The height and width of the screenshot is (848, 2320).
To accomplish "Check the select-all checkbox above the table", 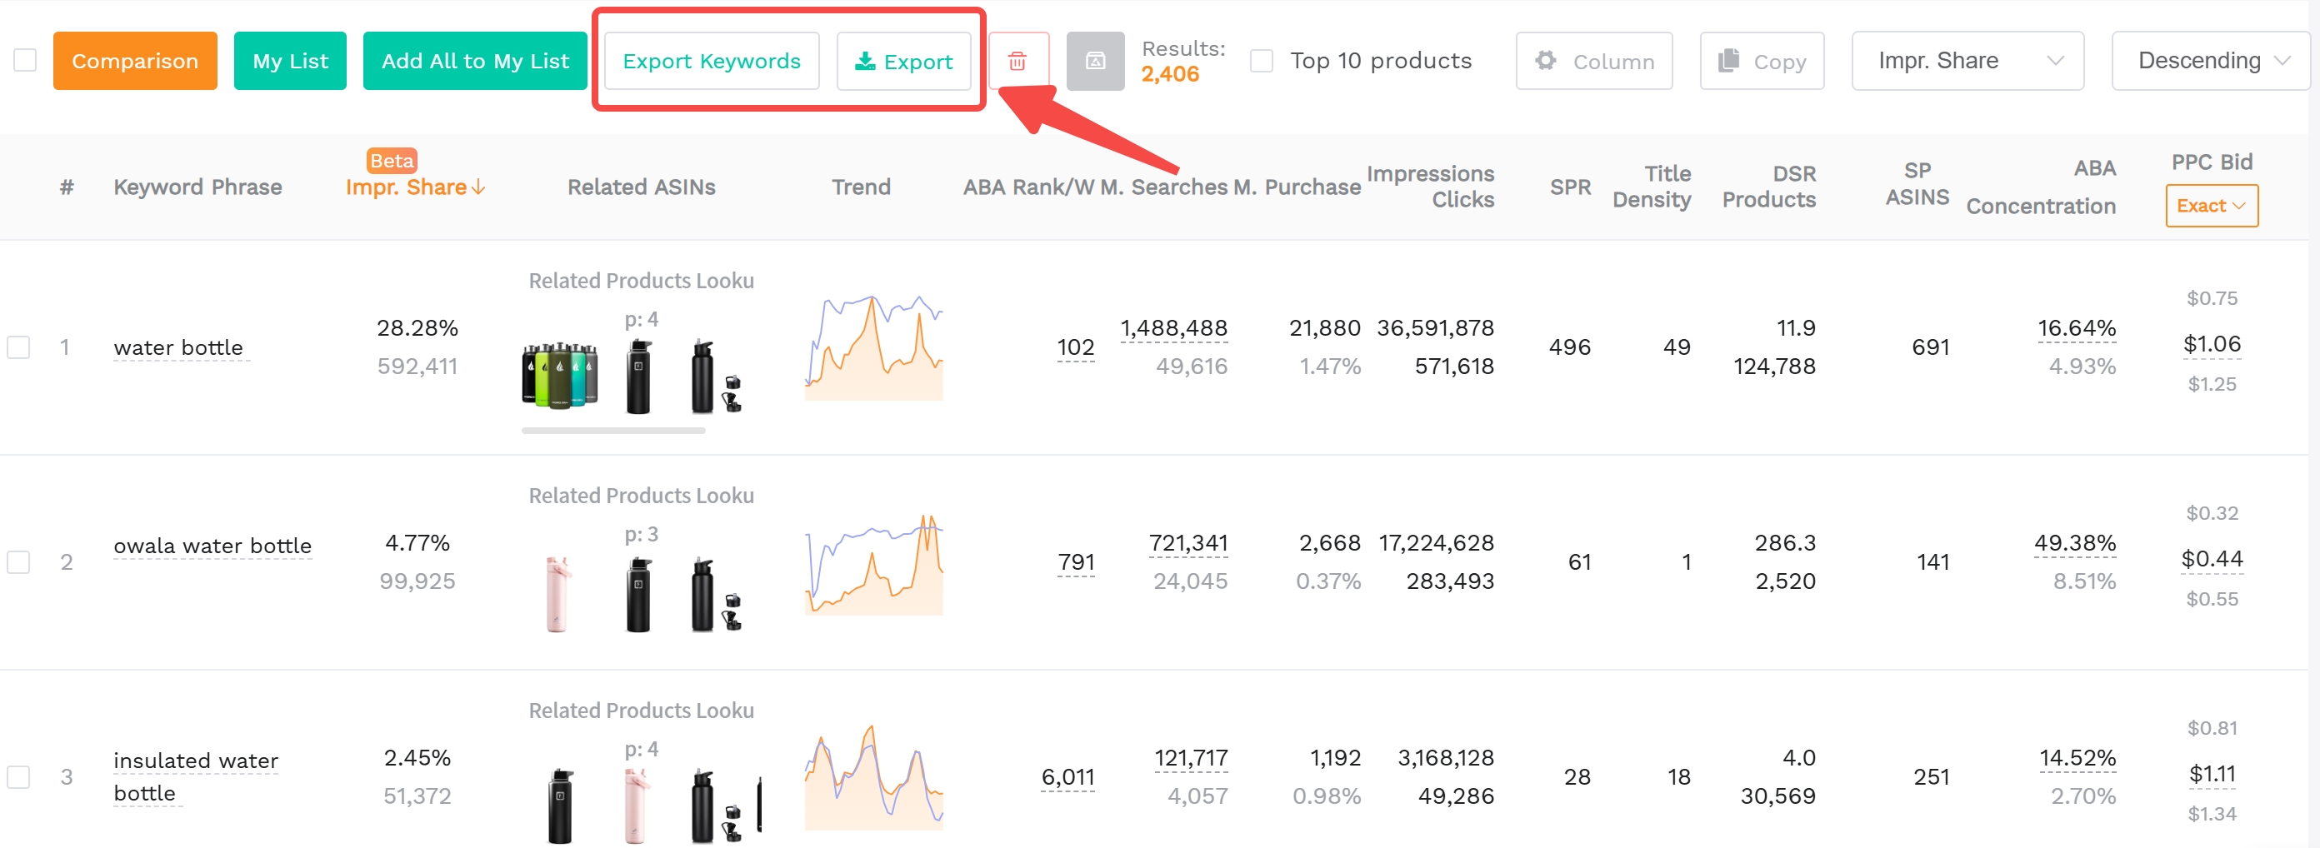I will point(24,59).
